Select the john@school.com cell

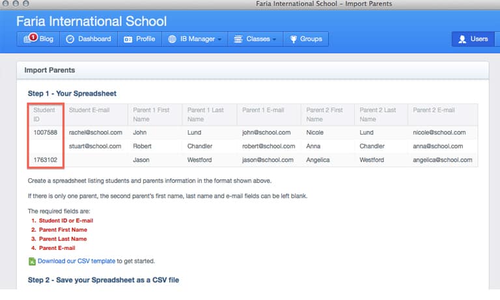[266, 133]
